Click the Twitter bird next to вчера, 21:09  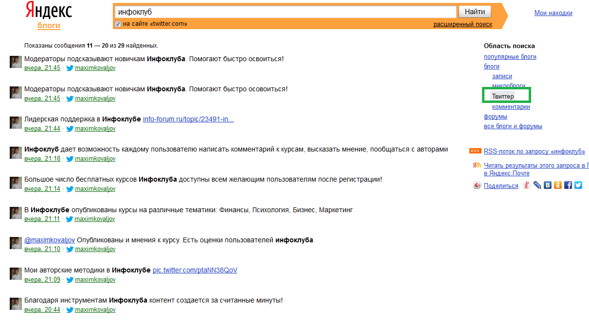pos(70,280)
